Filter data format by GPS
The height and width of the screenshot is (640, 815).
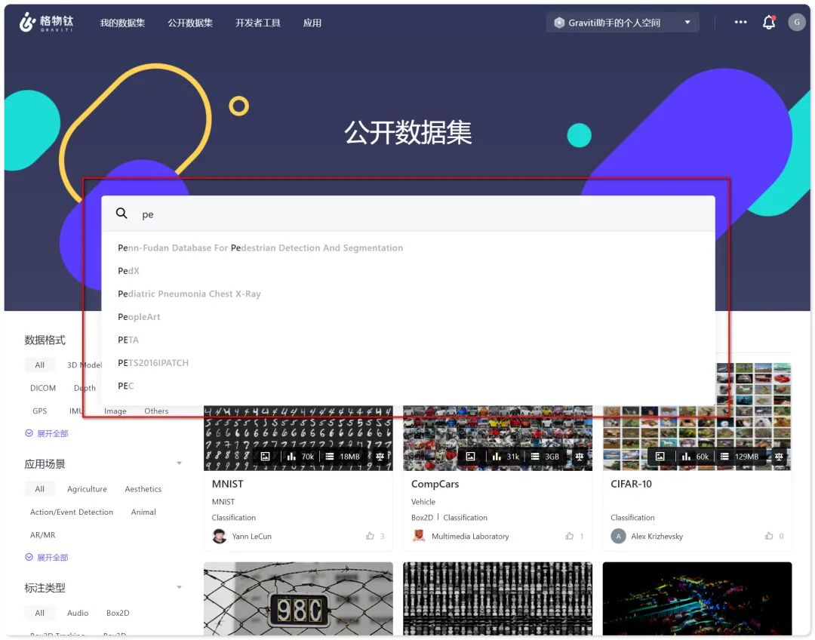[39, 411]
